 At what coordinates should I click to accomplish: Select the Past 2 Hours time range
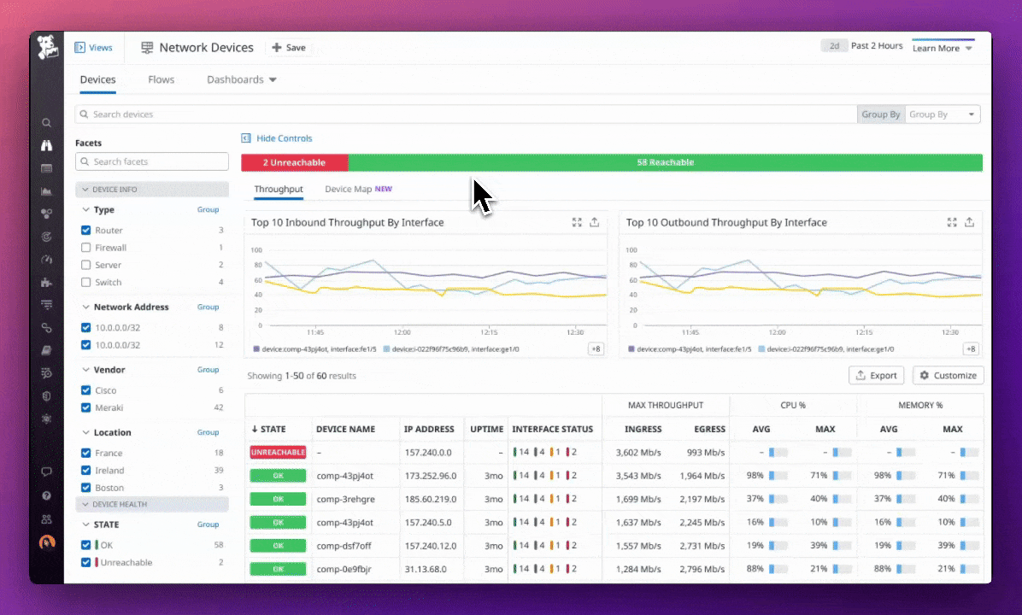pyautogui.click(x=877, y=45)
